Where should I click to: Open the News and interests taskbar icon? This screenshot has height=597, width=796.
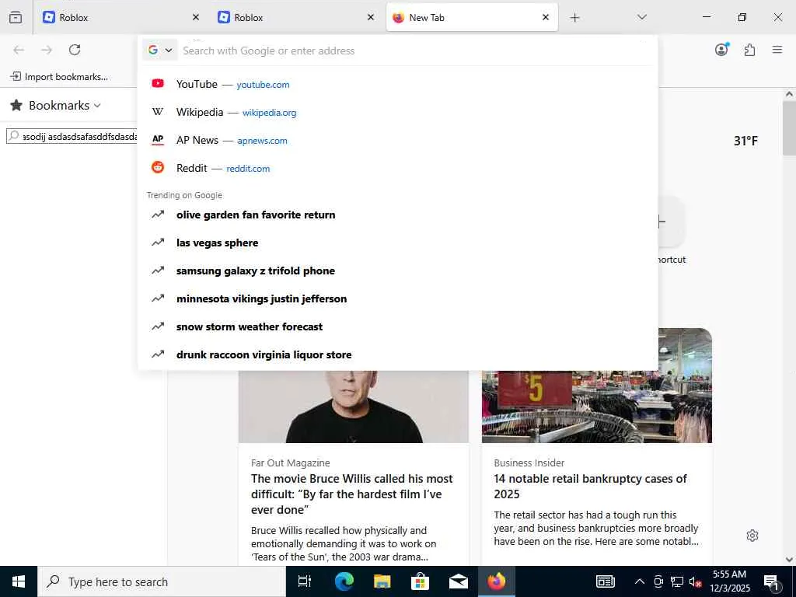(x=605, y=581)
